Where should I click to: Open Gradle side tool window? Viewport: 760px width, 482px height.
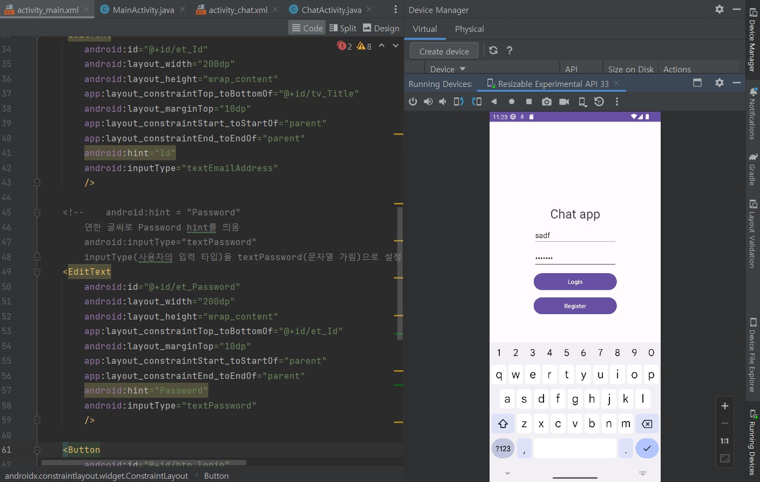[x=753, y=169]
